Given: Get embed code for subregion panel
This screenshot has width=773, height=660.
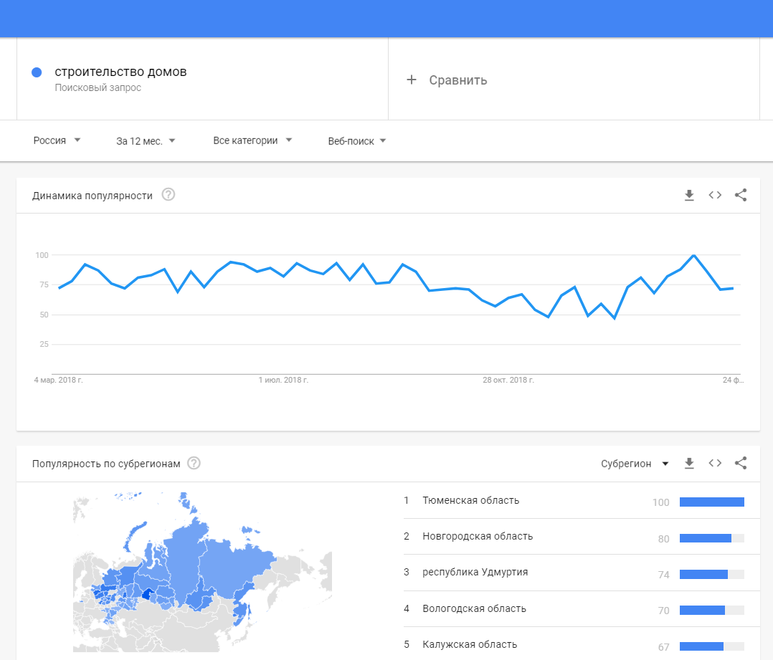Looking at the screenshot, I should 715,463.
